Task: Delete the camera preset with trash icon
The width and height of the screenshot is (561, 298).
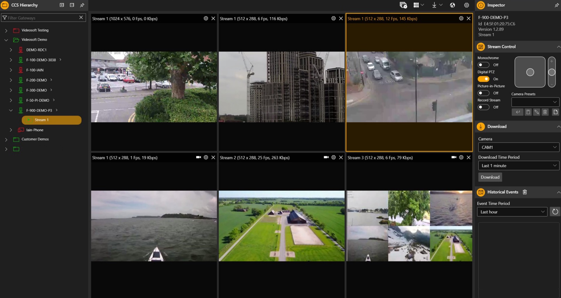Action: point(545,112)
